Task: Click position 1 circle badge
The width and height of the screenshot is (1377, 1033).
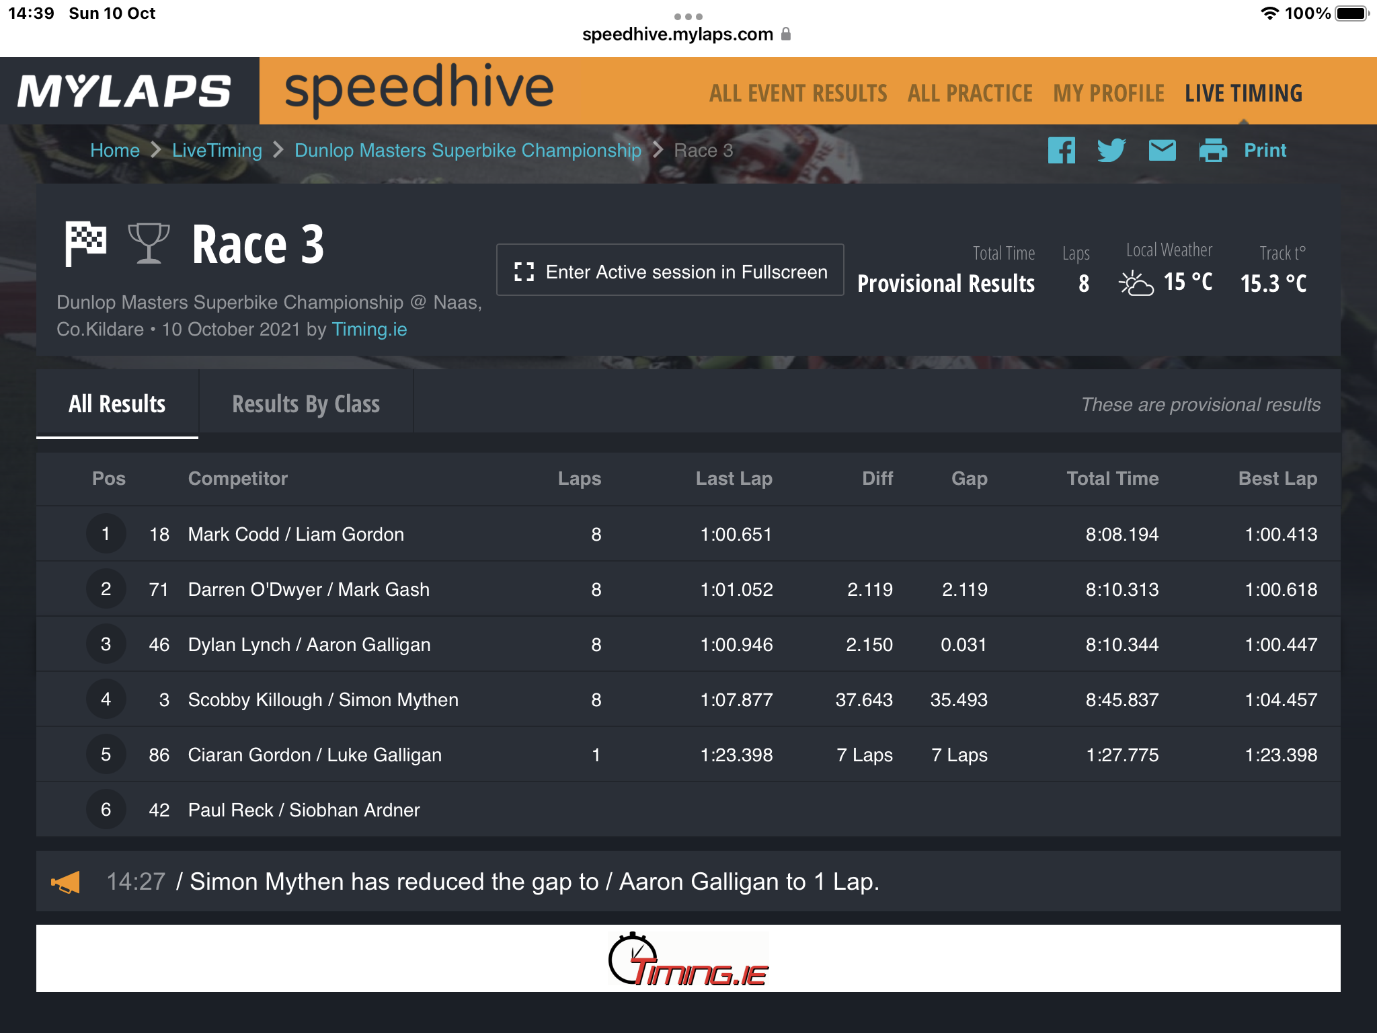Action: tap(106, 534)
